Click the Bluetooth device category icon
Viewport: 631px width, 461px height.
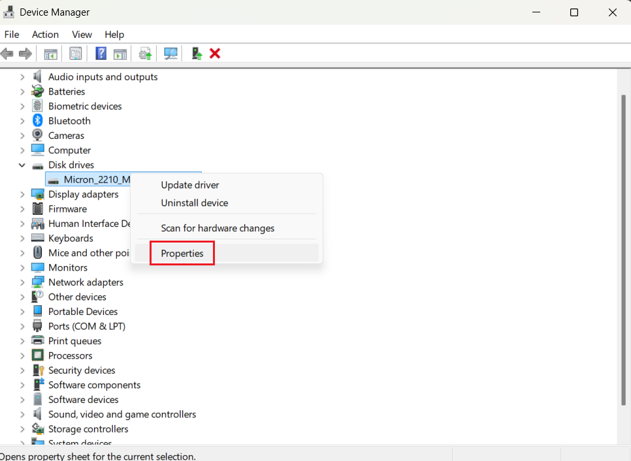tap(38, 121)
